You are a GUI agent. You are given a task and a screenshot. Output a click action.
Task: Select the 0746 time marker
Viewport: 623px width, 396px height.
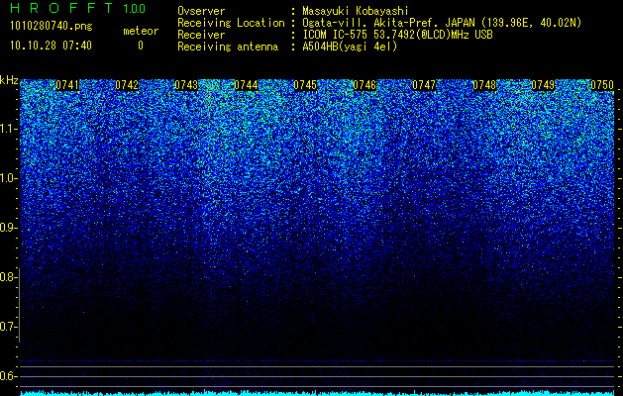click(x=364, y=85)
